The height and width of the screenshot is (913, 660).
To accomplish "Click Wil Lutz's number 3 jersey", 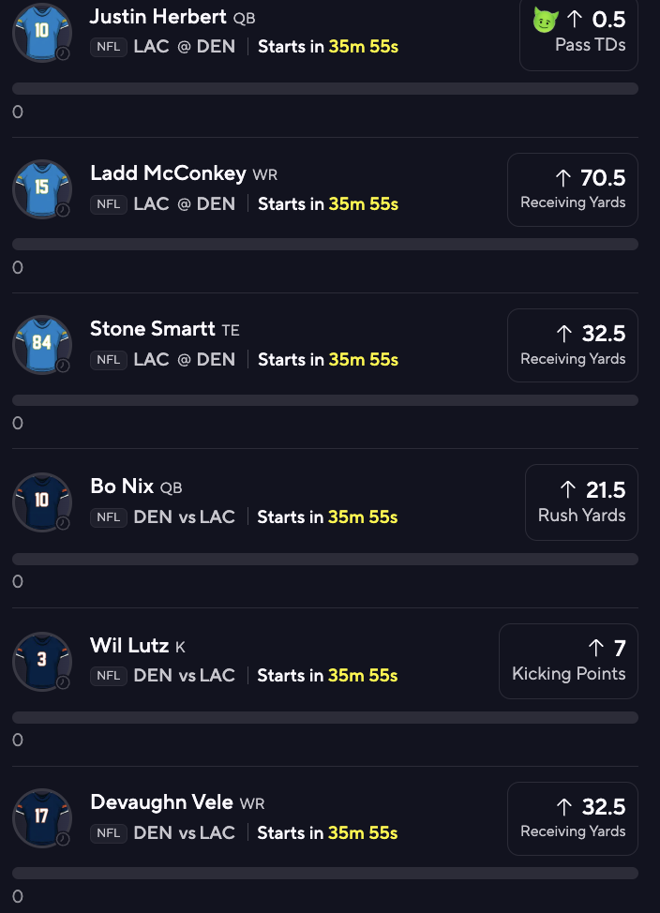I will click(x=41, y=660).
